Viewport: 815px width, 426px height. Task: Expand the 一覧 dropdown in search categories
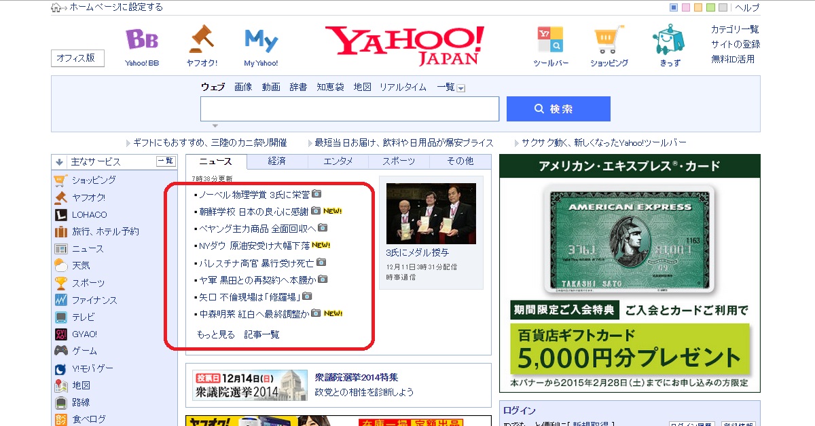(460, 88)
